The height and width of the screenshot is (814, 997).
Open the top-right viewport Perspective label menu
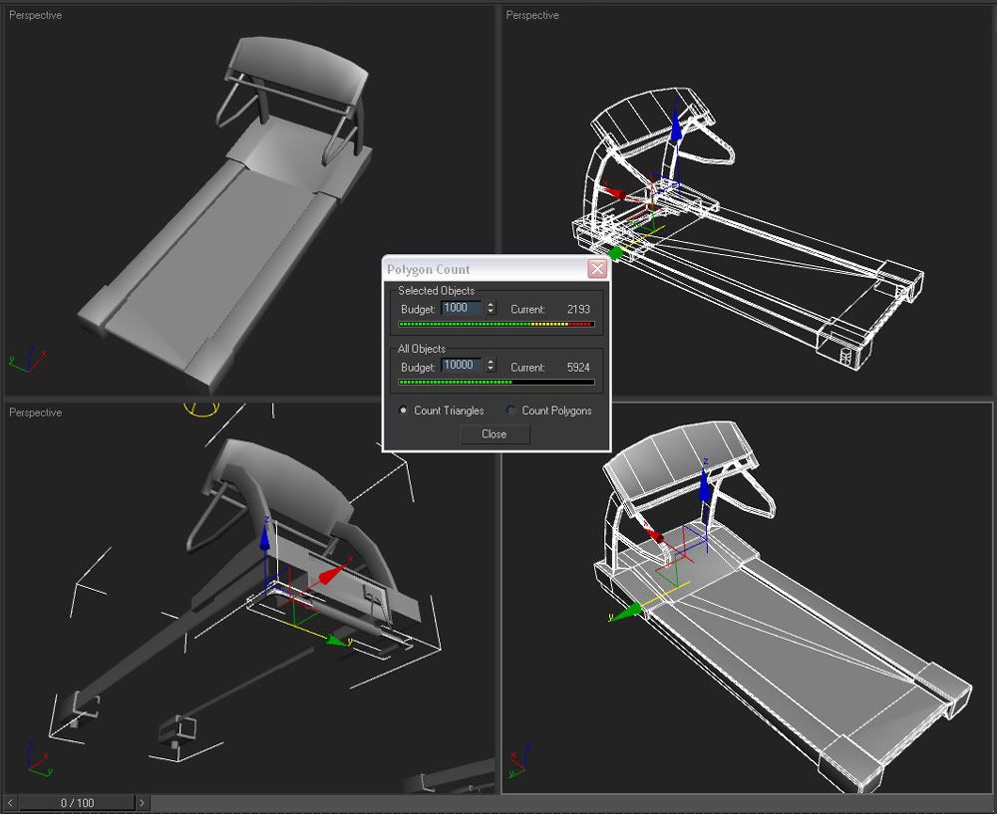point(532,15)
